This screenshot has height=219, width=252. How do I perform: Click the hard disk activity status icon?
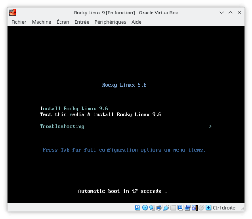click(x=138, y=208)
